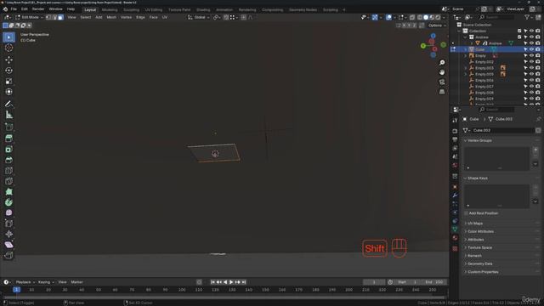Select the Edge Slide tool
The width and height of the screenshot is (544, 306).
8,224
